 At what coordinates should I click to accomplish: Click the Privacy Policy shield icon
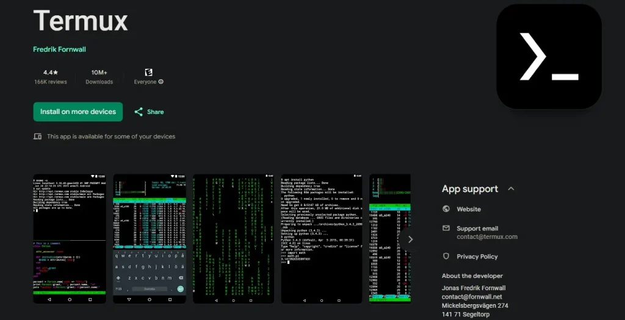tap(446, 257)
